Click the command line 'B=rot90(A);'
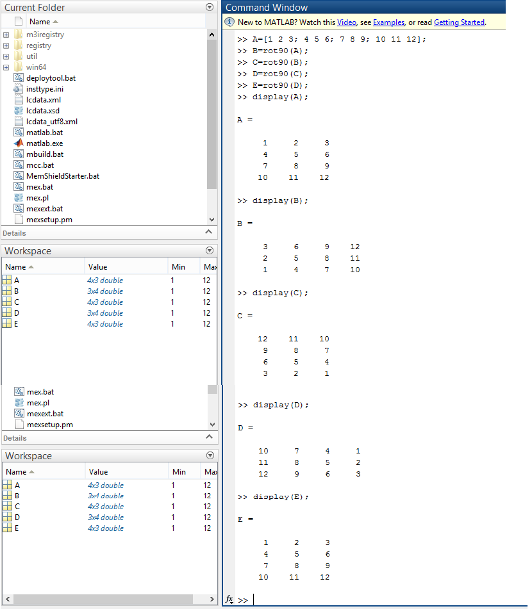Image resolution: width=532 pixels, height=611 pixels. pos(280,51)
